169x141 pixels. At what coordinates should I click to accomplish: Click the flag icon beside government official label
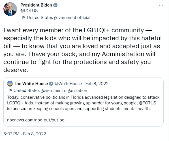[23, 17]
